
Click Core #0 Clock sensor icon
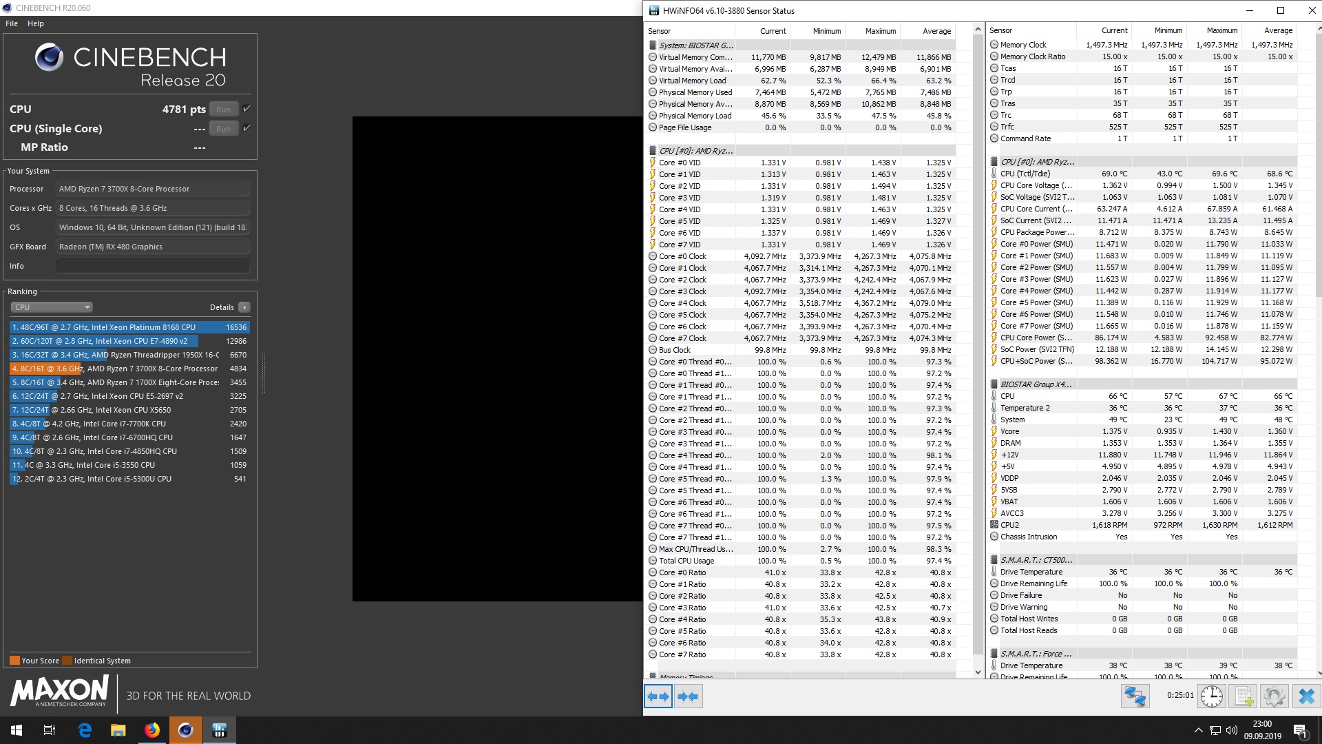click(653, 256)
